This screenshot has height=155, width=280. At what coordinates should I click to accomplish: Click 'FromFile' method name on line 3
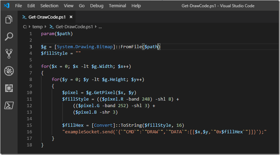tap(131, 47)
